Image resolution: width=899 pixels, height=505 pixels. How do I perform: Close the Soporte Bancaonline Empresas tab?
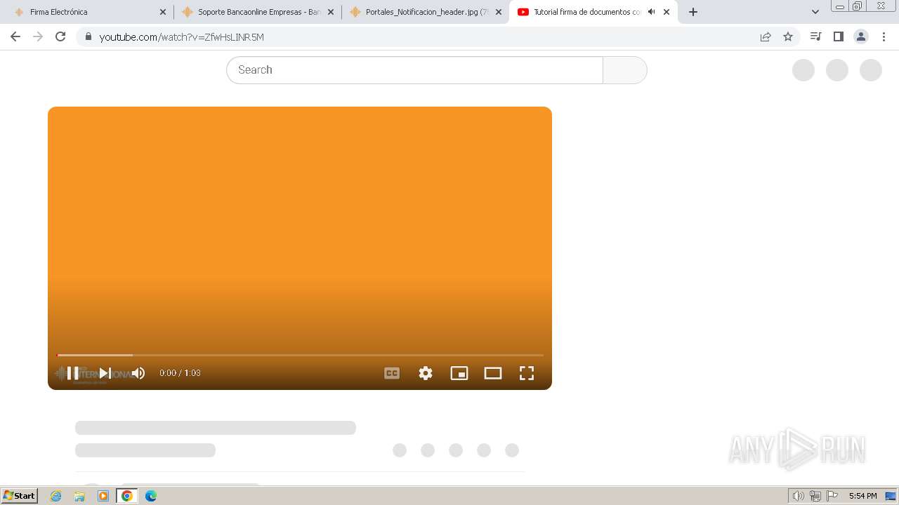point(331,12)
